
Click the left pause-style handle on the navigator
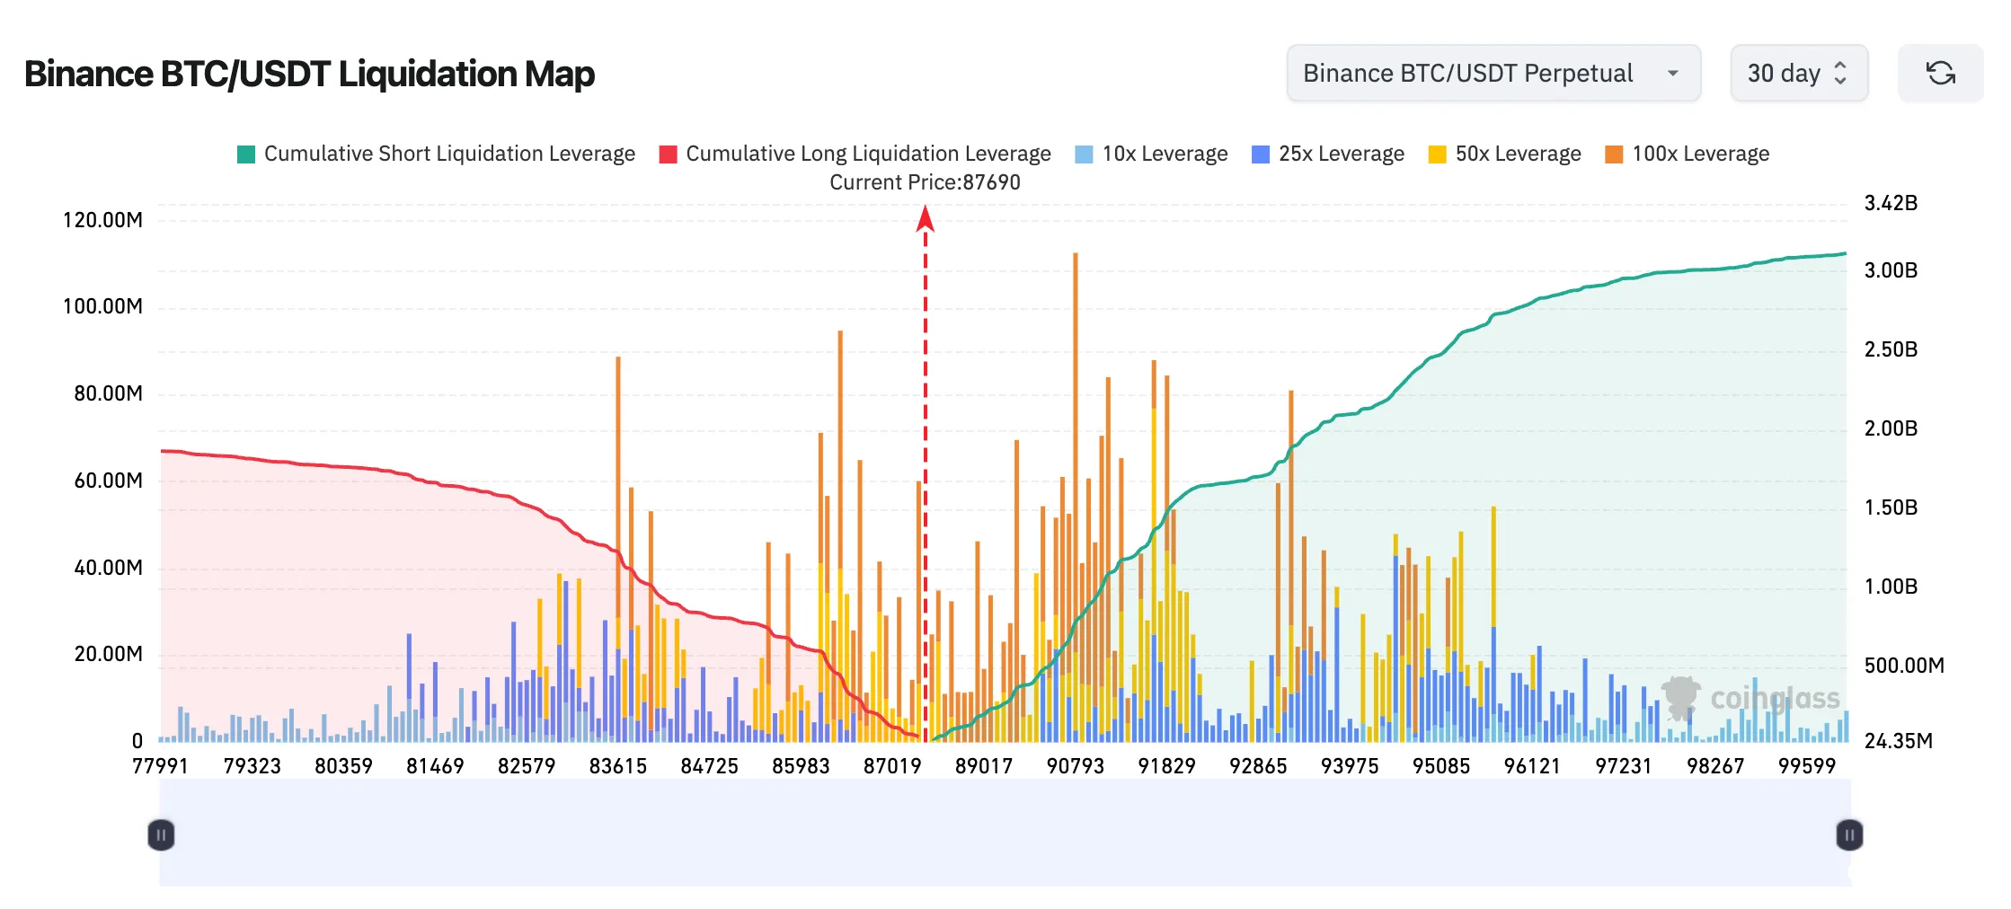point(160,834)
